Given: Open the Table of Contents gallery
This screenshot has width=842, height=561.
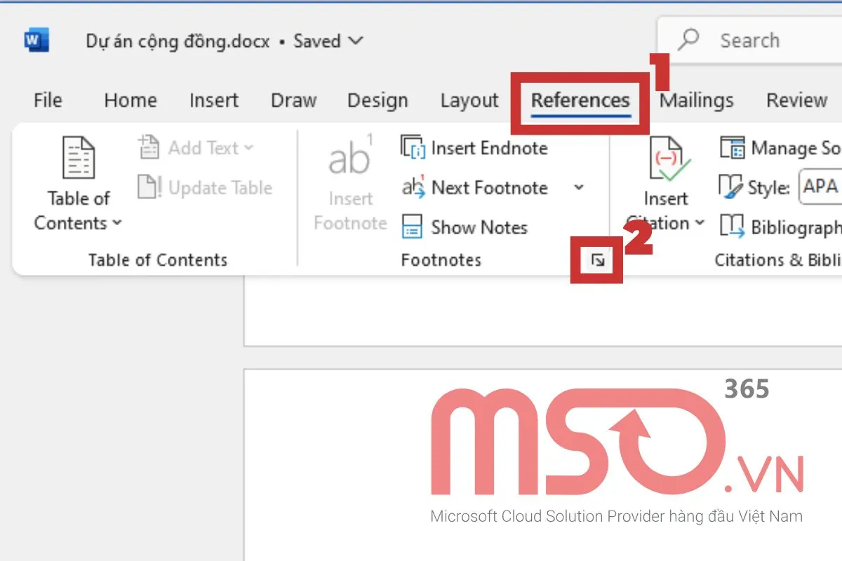Looking at the screenshot, I should pos(78,184).
